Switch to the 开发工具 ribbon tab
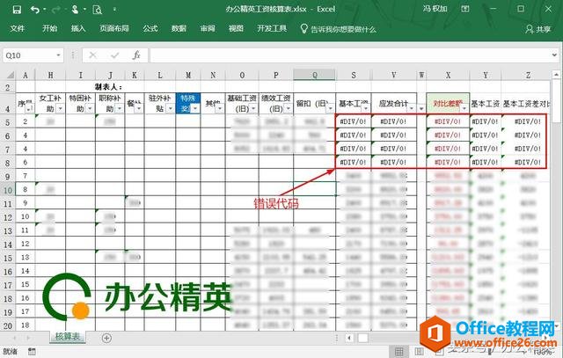Viewport: 563px width, 358px height. pos(272,28)
